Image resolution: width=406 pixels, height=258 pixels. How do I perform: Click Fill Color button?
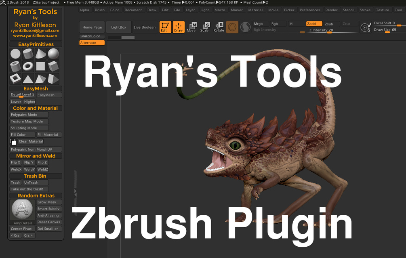[x=23, y=135]
